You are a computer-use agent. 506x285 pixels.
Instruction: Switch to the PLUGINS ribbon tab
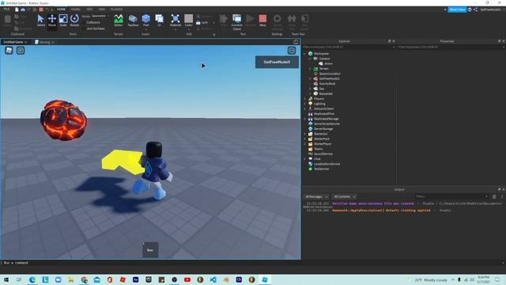click(x=116, y=9)
